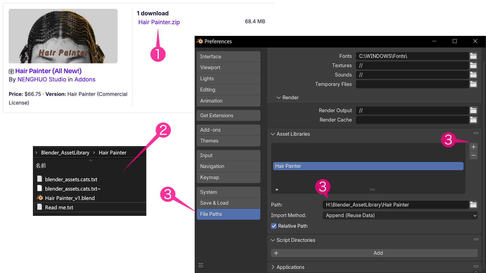Click the asset library Path folder icon
The width and height of the screenshot is (486, 273).
coord(473,205)
